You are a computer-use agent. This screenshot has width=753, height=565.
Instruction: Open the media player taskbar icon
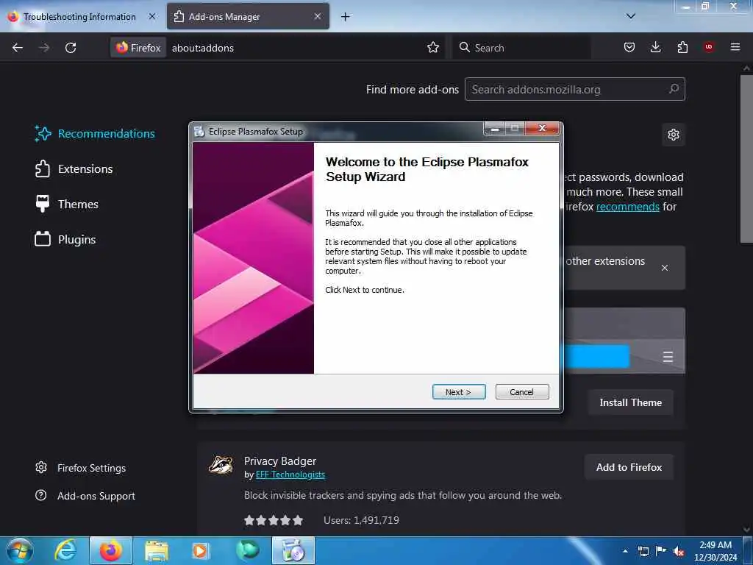pyautogui.click(x=201, y=550)
